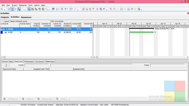Click the green Gantt bar for activity A
This screenshot has height=106, width=189.
pyautogui.click(x=141, y=32)
